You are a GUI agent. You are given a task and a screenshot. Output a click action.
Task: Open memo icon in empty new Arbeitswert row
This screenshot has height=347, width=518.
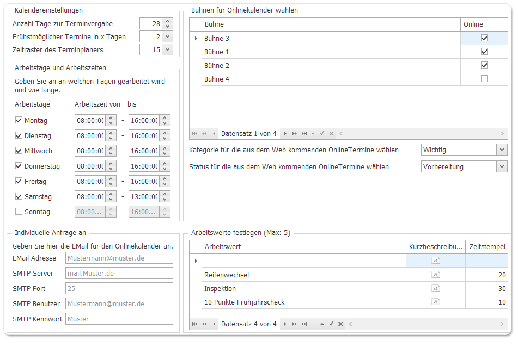[x=436, y=261]
